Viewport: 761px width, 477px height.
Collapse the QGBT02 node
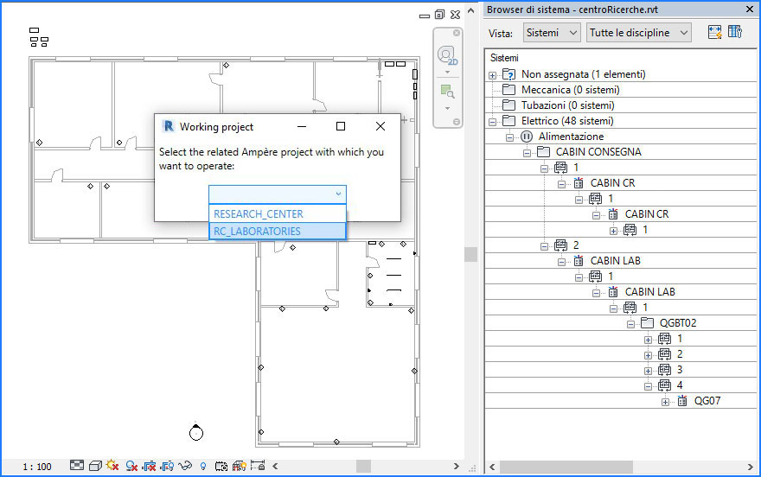pos(630,324)
